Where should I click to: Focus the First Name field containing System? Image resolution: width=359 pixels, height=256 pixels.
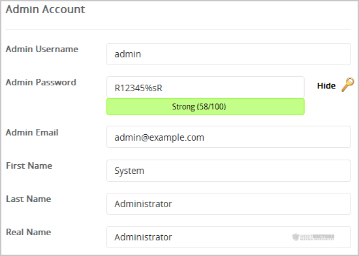click(228, 171)
